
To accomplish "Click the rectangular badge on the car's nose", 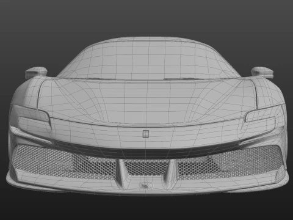I will tap(146, 134).
